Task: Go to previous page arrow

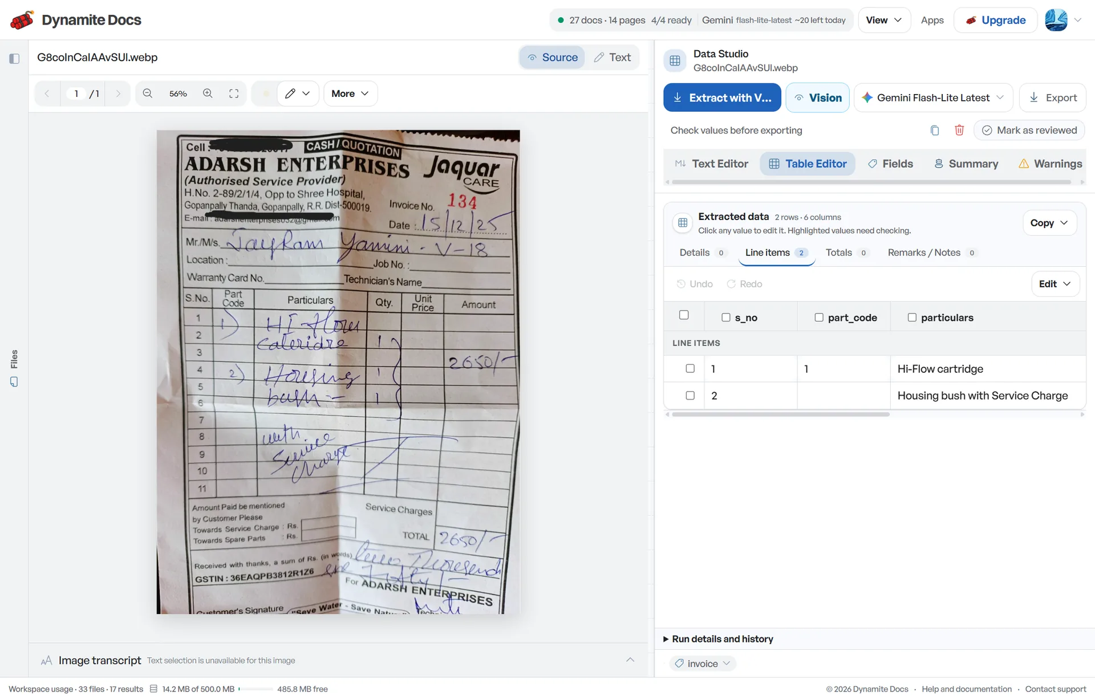Action: [x=47, y=93]
